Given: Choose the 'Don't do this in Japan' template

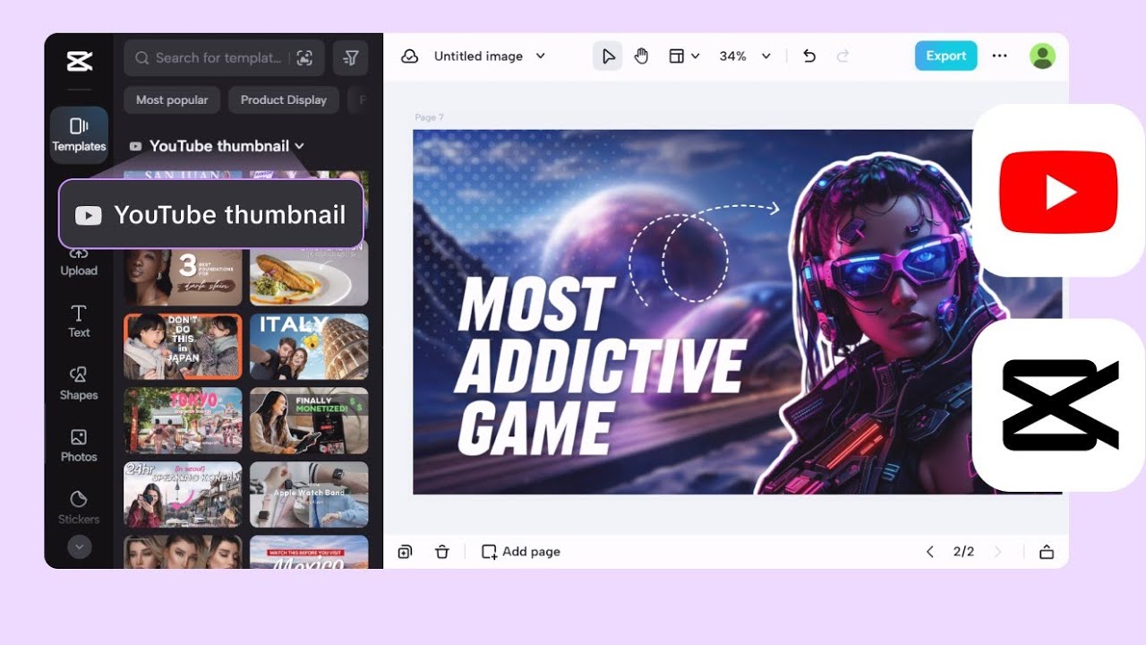Looking at the screenshot, I should click(x=183, y=347).
